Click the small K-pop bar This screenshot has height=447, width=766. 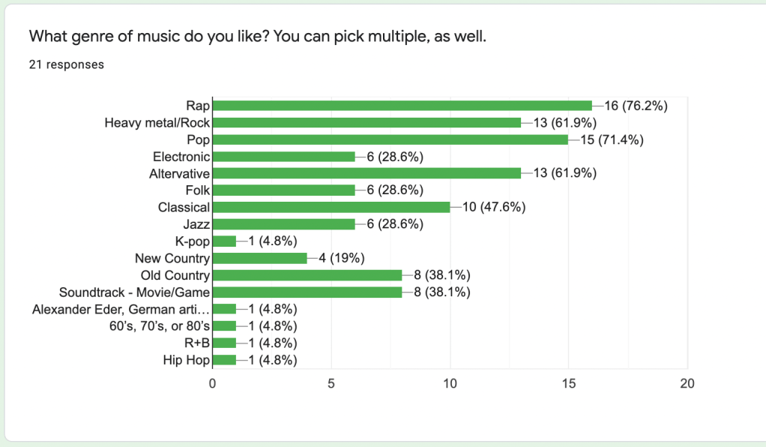[x=225, y=241]
